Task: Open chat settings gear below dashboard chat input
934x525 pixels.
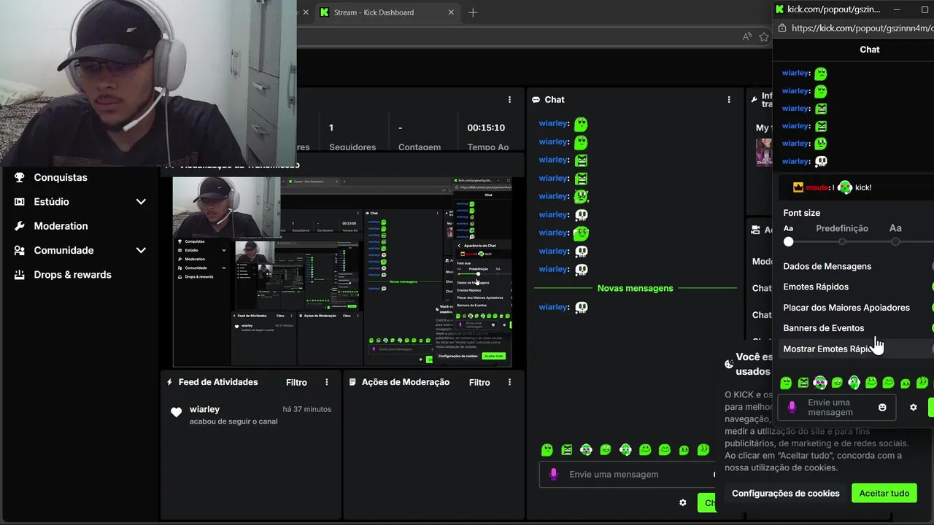Action: [x=683, y=502]
